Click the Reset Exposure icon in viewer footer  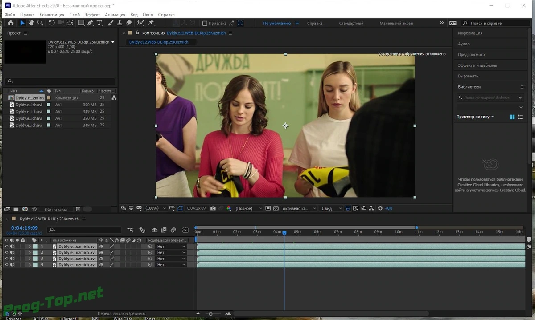[x=380, y=208]
